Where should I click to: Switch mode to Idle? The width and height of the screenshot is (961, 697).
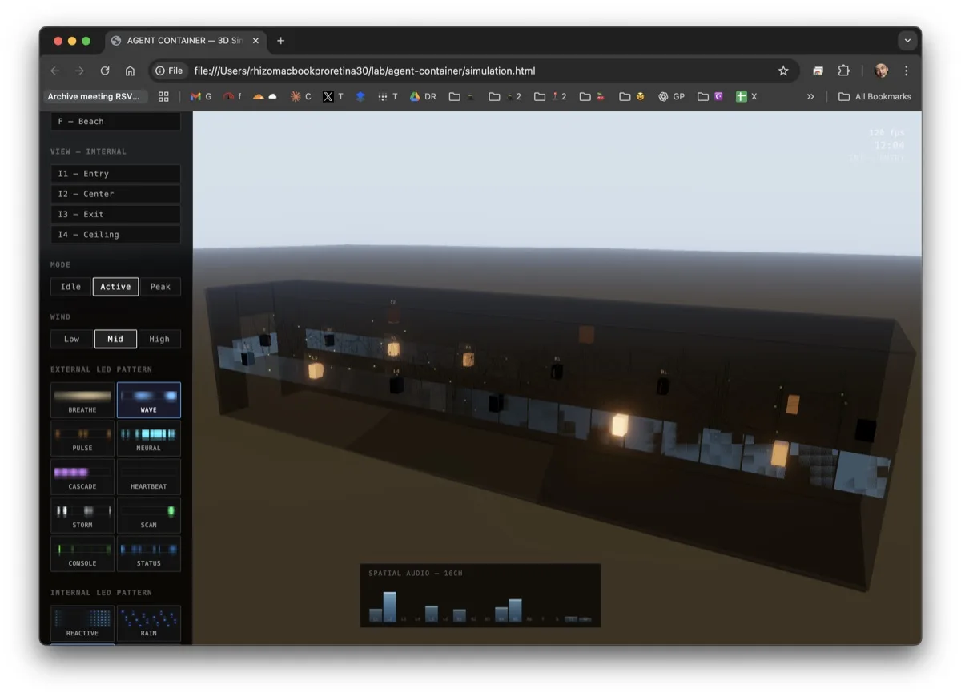[70, 286]
